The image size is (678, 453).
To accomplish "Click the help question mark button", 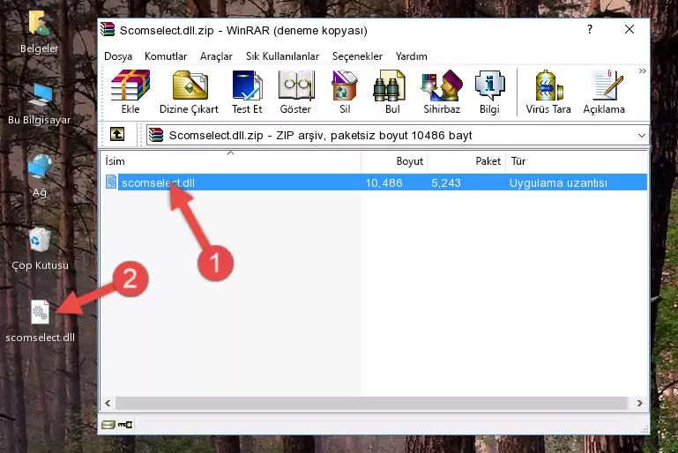I will click(590, 29).
